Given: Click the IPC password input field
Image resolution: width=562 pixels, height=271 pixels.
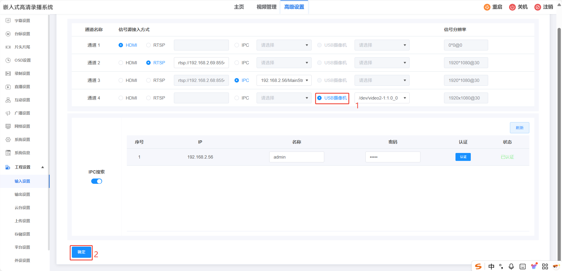Looking at the screenshot, I should pos(393,157).
